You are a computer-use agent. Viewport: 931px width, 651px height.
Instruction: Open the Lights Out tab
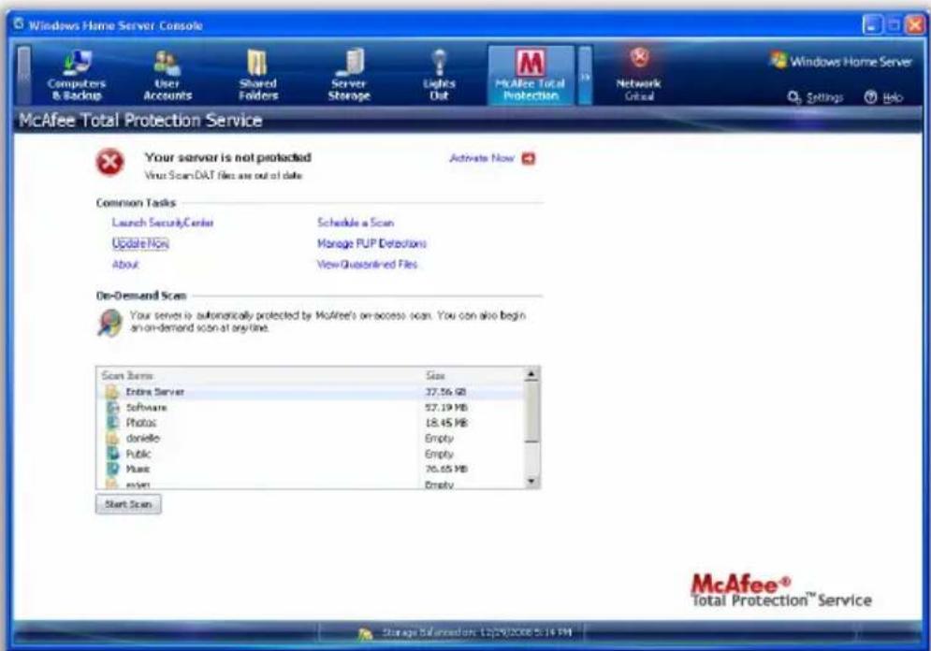coord(439,76)
